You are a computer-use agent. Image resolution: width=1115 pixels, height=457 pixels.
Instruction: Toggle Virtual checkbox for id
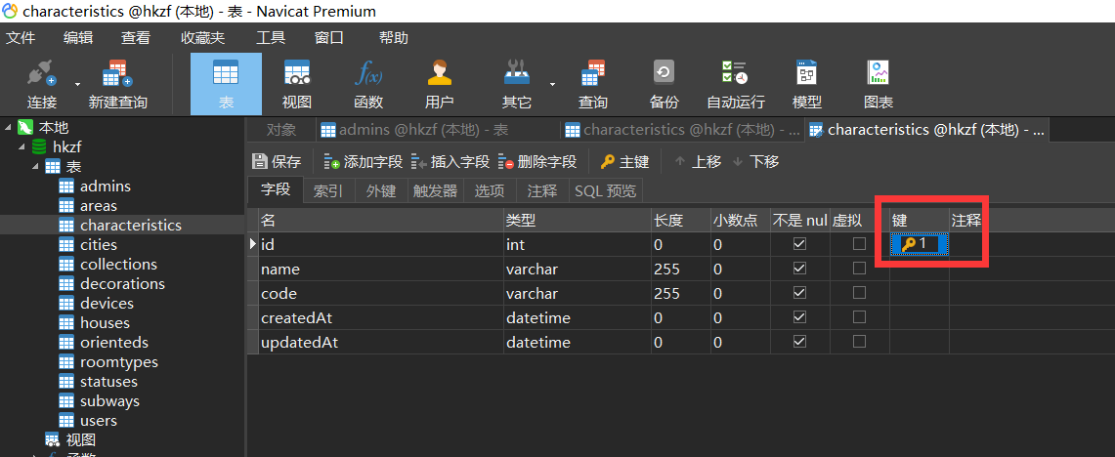[x=859, y=244]
